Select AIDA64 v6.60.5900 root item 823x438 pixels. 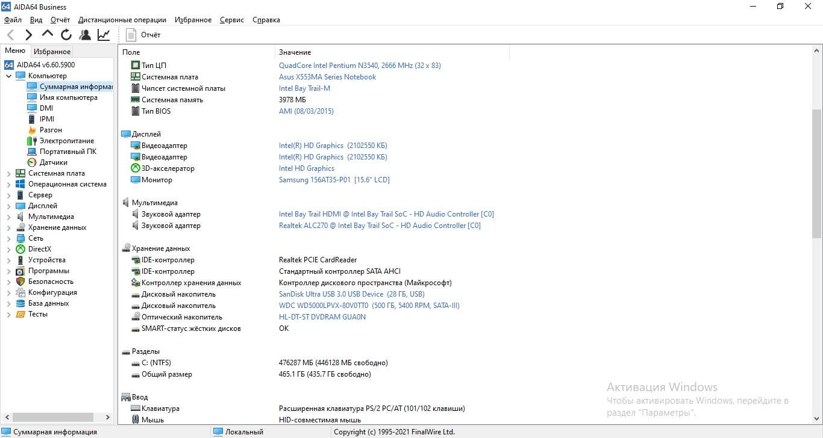(46, 65)
